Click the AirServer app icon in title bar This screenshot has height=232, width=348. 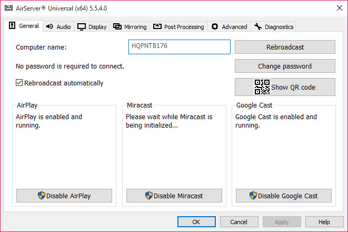click(8, 8)
